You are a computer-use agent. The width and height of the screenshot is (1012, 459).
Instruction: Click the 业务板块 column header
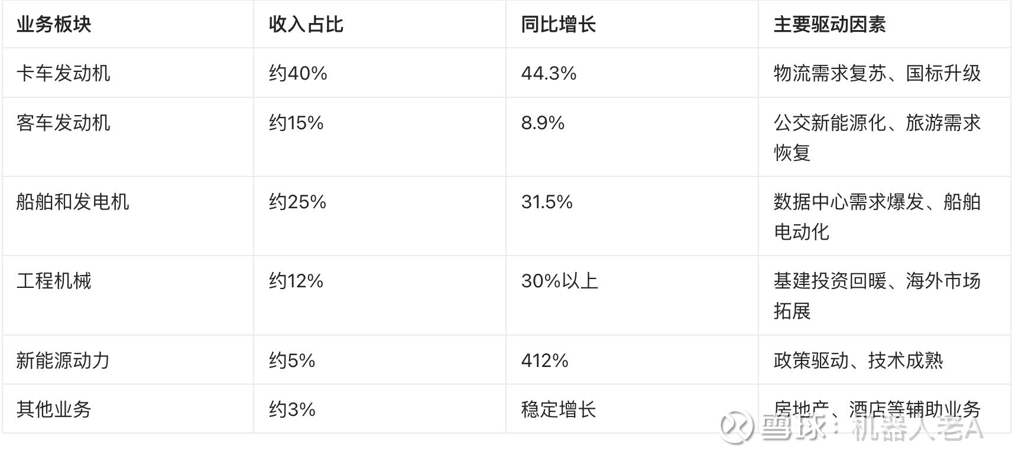coord(54,25)
